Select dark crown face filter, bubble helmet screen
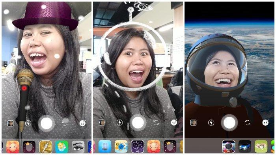The height and width of the screenshot is (155, 276). click(170, 146)
